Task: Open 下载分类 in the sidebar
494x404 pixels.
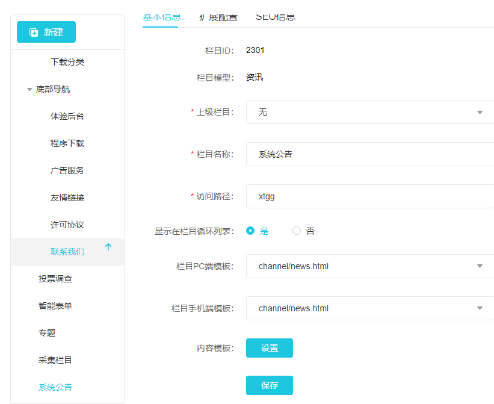Action: click(67, 62)
